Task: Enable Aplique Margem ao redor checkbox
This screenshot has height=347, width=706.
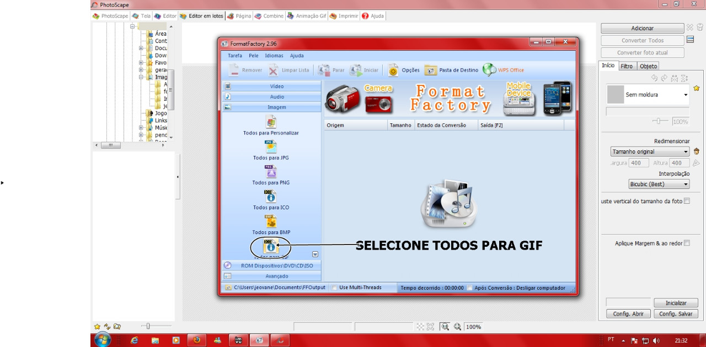Action: tap(687, 243)
